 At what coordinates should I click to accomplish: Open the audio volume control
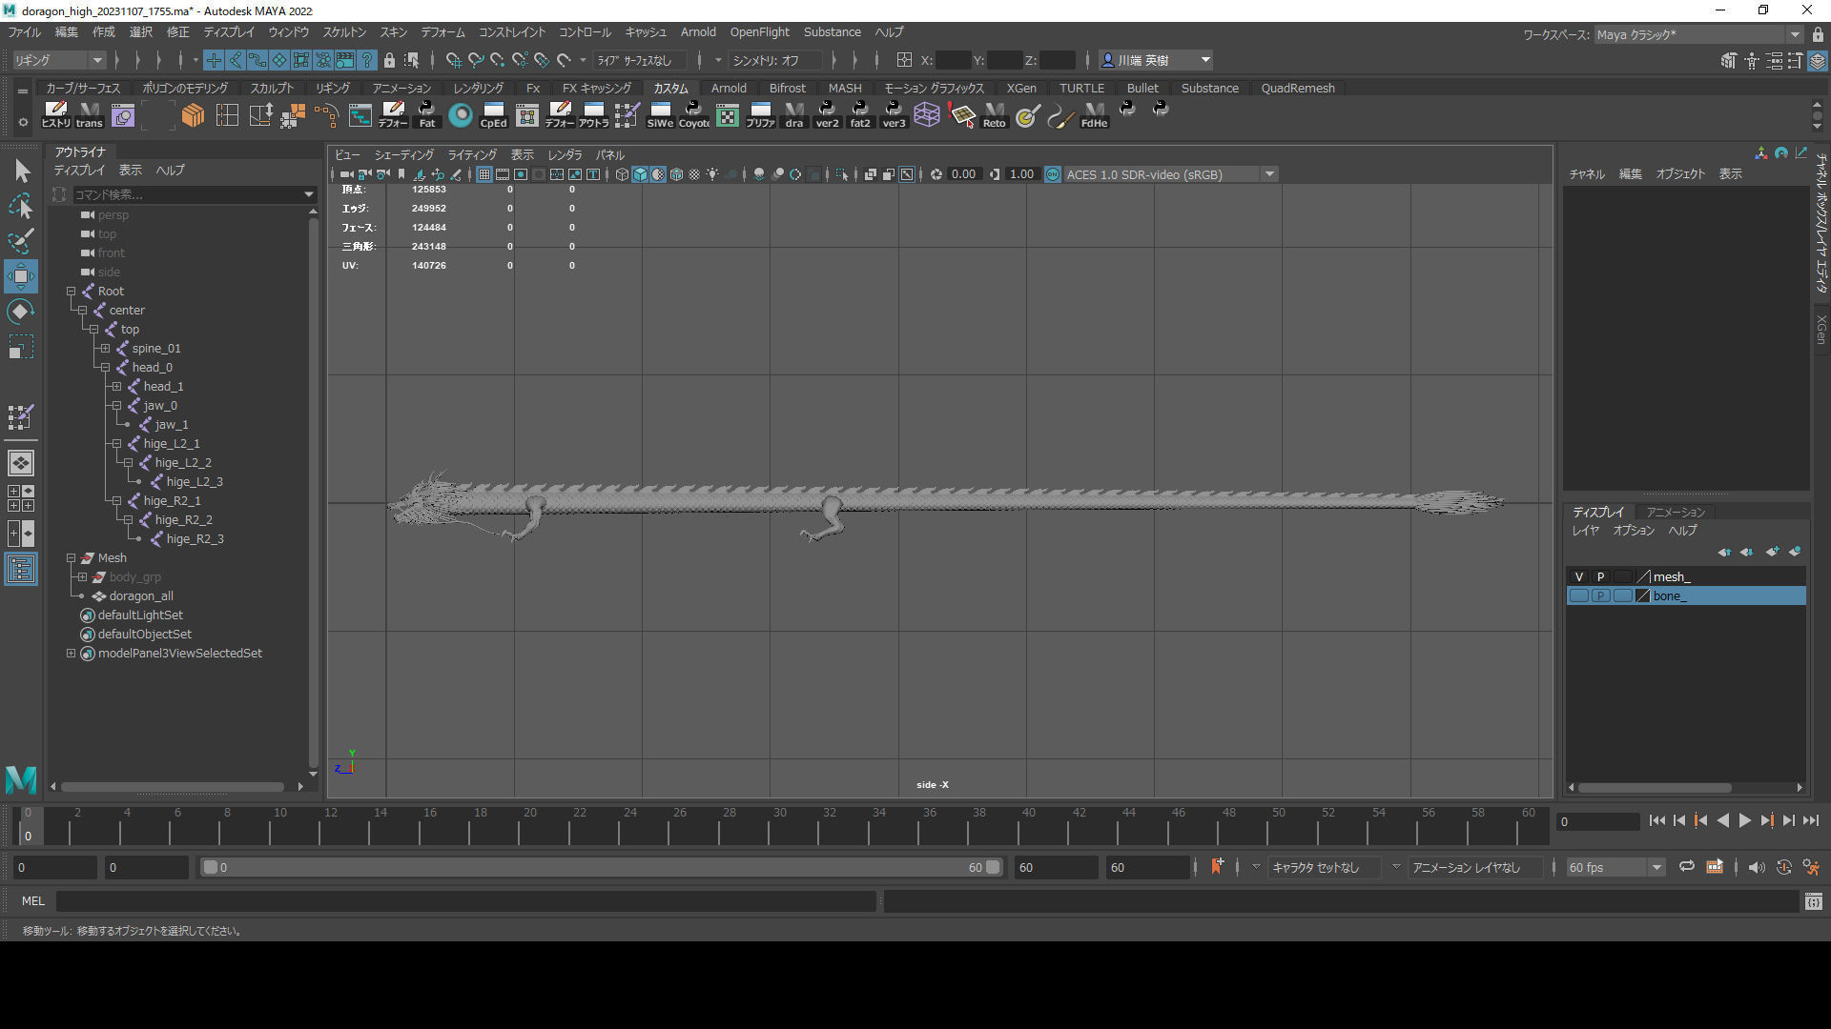[x=1757, y=867]
